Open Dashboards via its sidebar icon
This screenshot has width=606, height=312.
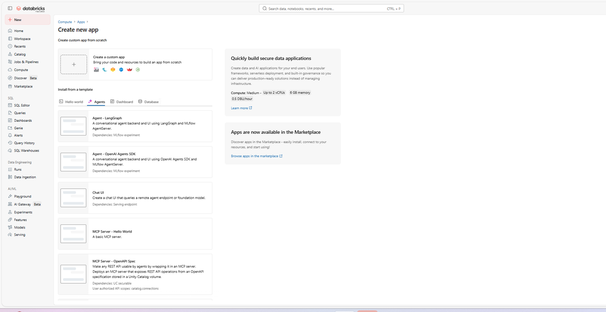coord(10,121)
